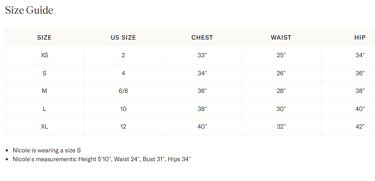
Task: Click the M size cell
Action: click(44, 91)
